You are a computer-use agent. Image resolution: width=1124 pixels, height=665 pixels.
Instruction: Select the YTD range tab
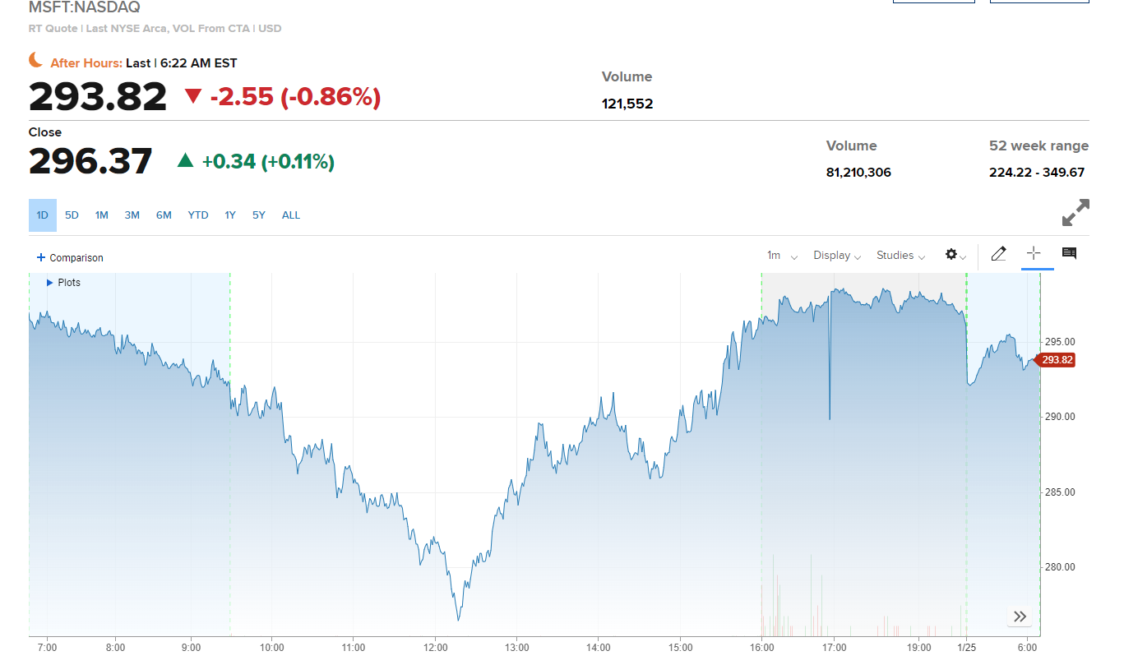click(x=198, y=215)
